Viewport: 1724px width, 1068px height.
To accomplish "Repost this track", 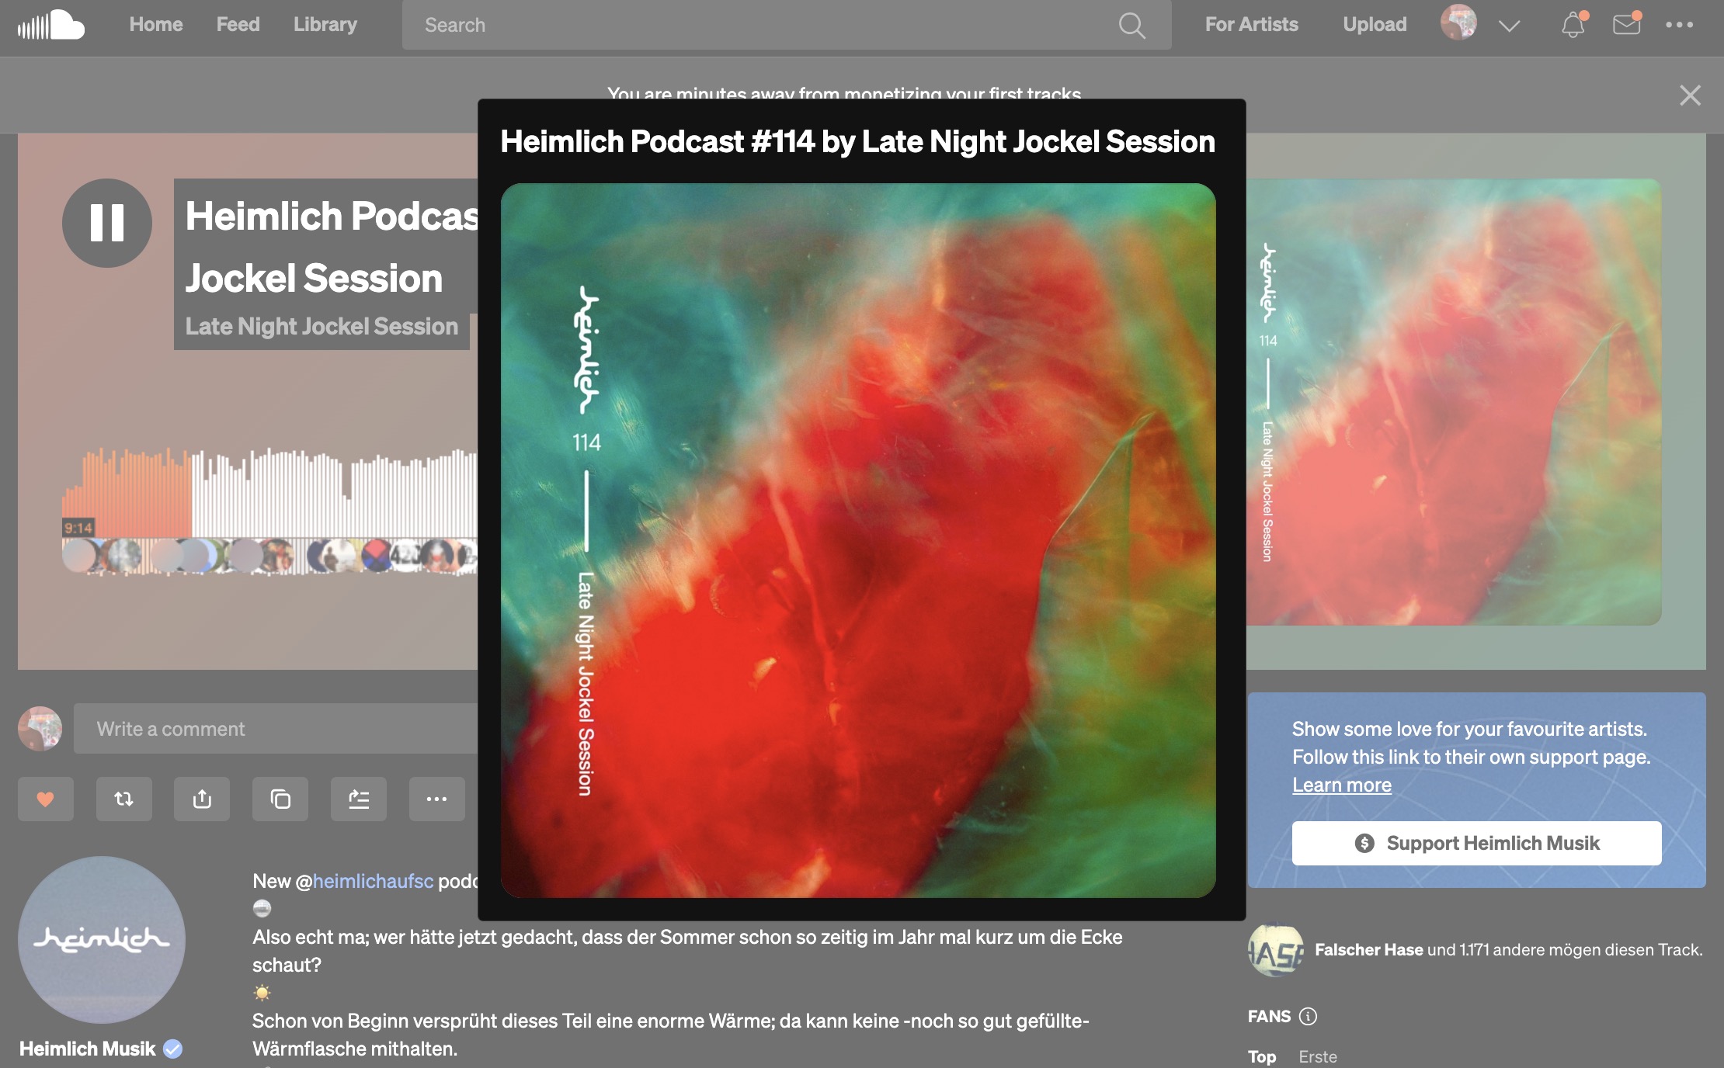I will pyautogui.click(x=124, y=799).
